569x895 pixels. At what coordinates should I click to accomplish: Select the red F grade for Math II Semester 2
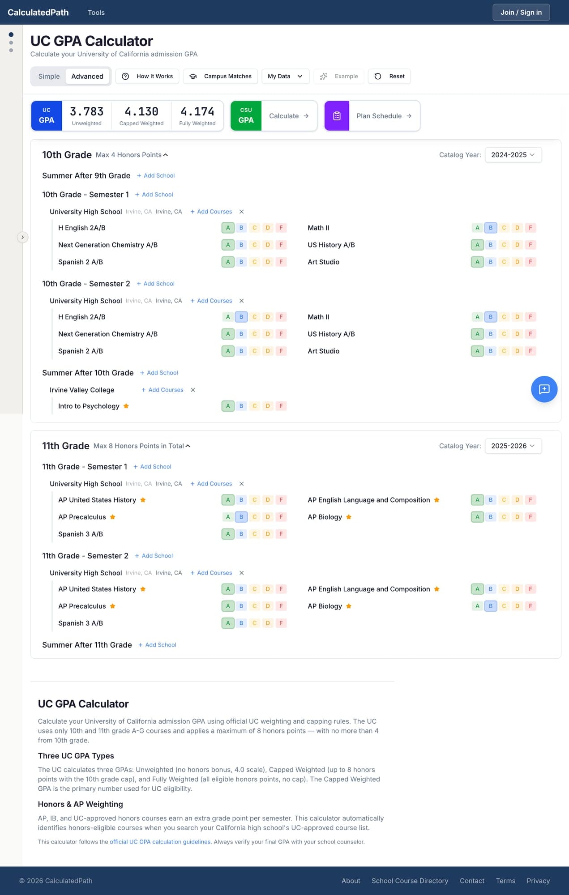point(530,317)
